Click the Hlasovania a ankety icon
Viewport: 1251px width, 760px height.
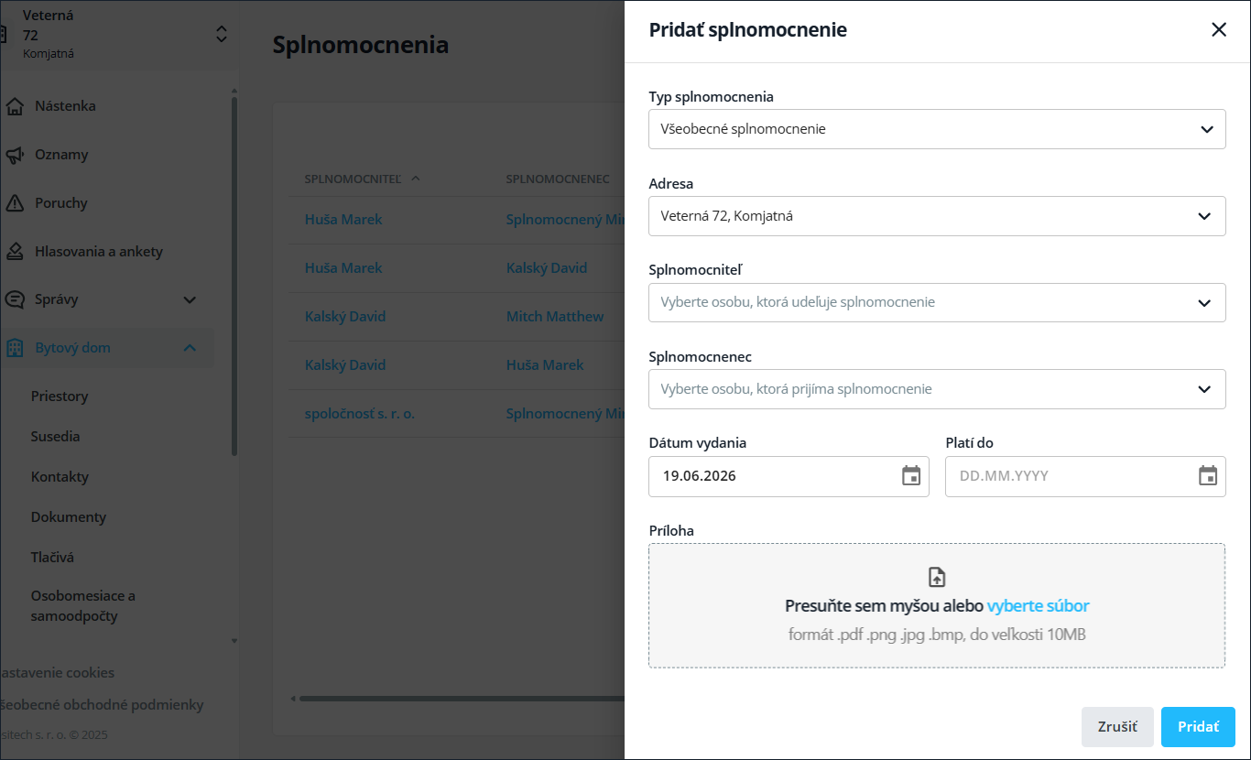click(14, 252)
